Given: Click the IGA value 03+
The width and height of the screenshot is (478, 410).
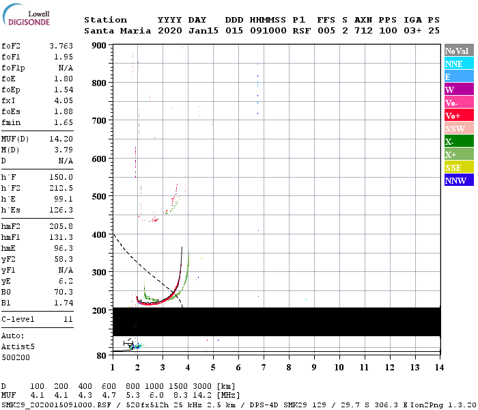Looking at the screenshot, I should [412, 31].
